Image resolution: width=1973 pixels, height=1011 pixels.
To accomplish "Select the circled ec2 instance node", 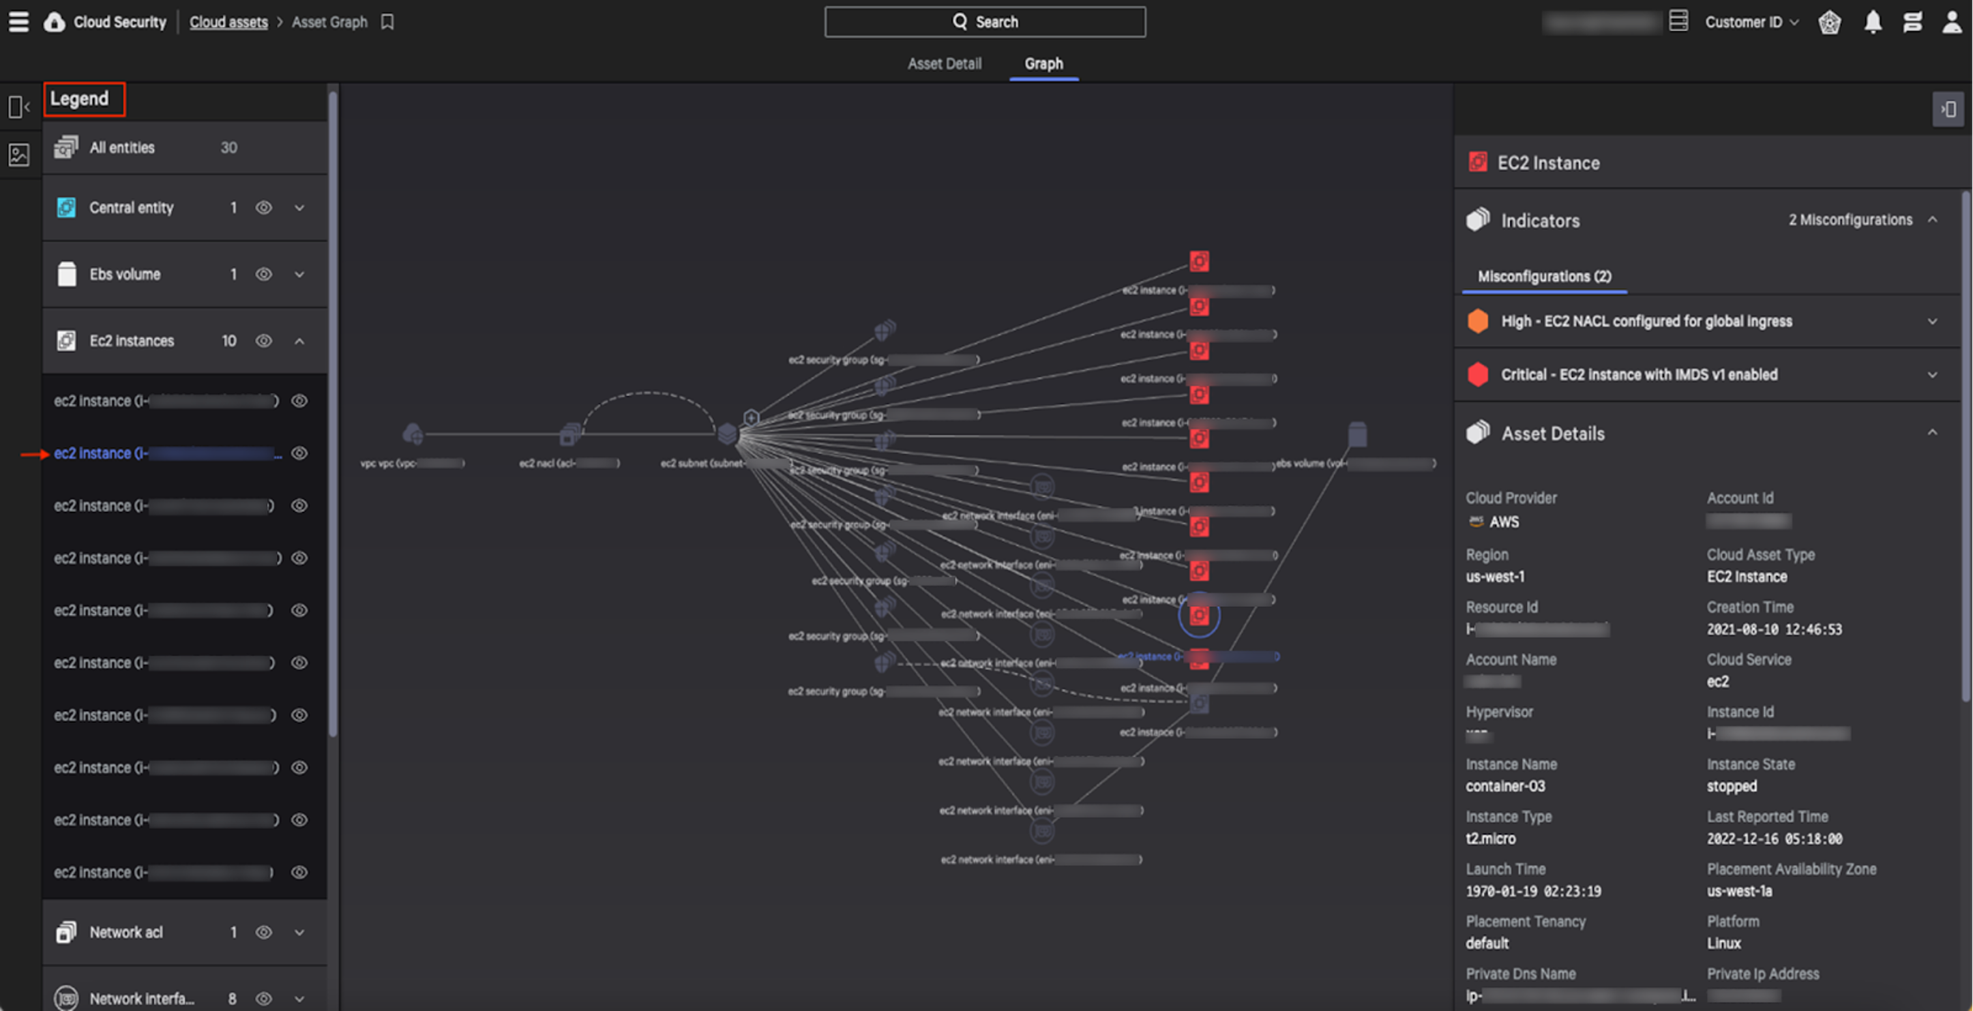I will pyautogui.click(x=1199, y=616).
